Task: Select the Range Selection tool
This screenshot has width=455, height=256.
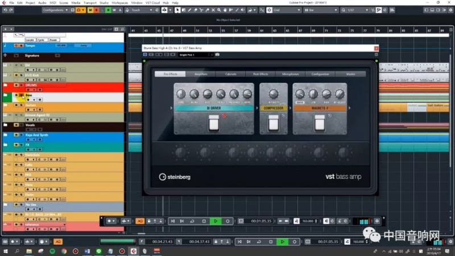Action: tap(183, 10)
